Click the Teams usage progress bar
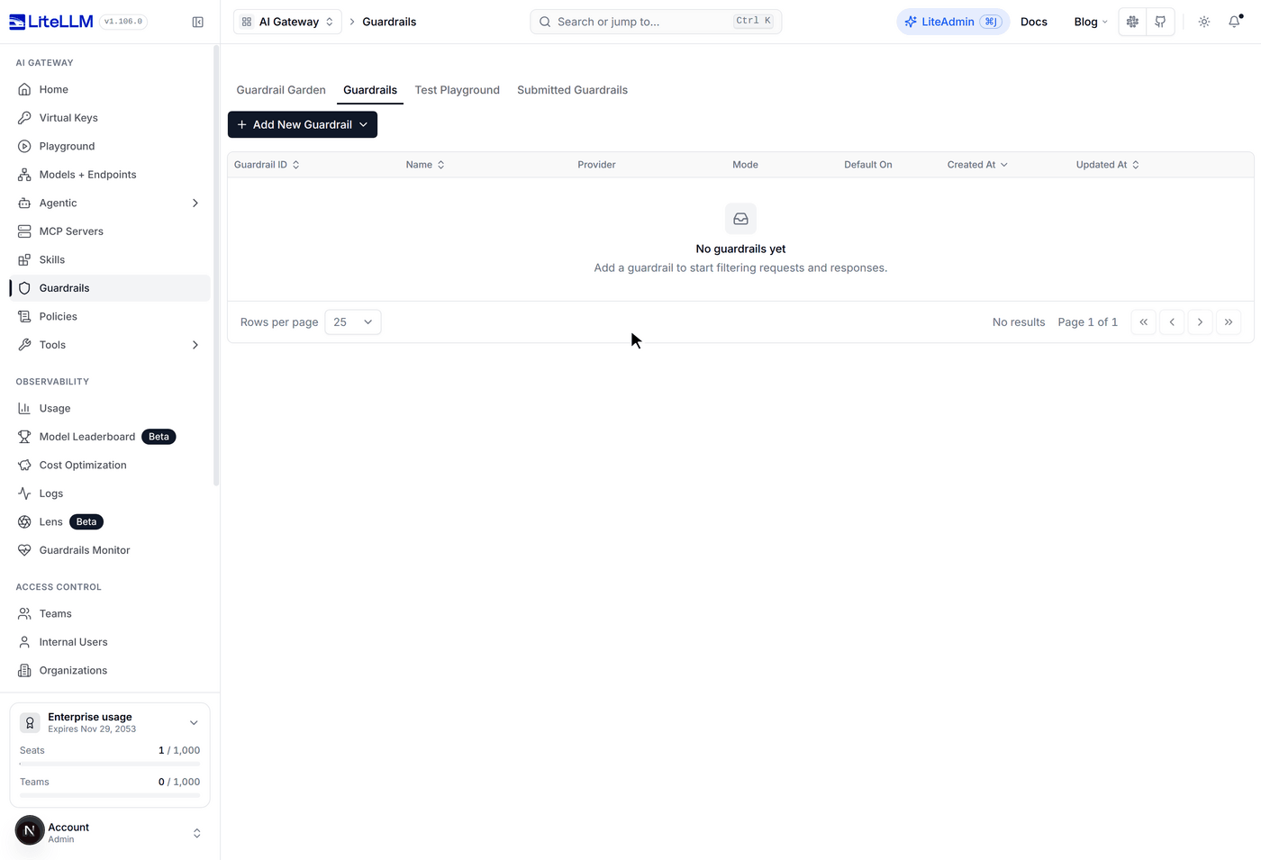 click(x=110, y=795)
